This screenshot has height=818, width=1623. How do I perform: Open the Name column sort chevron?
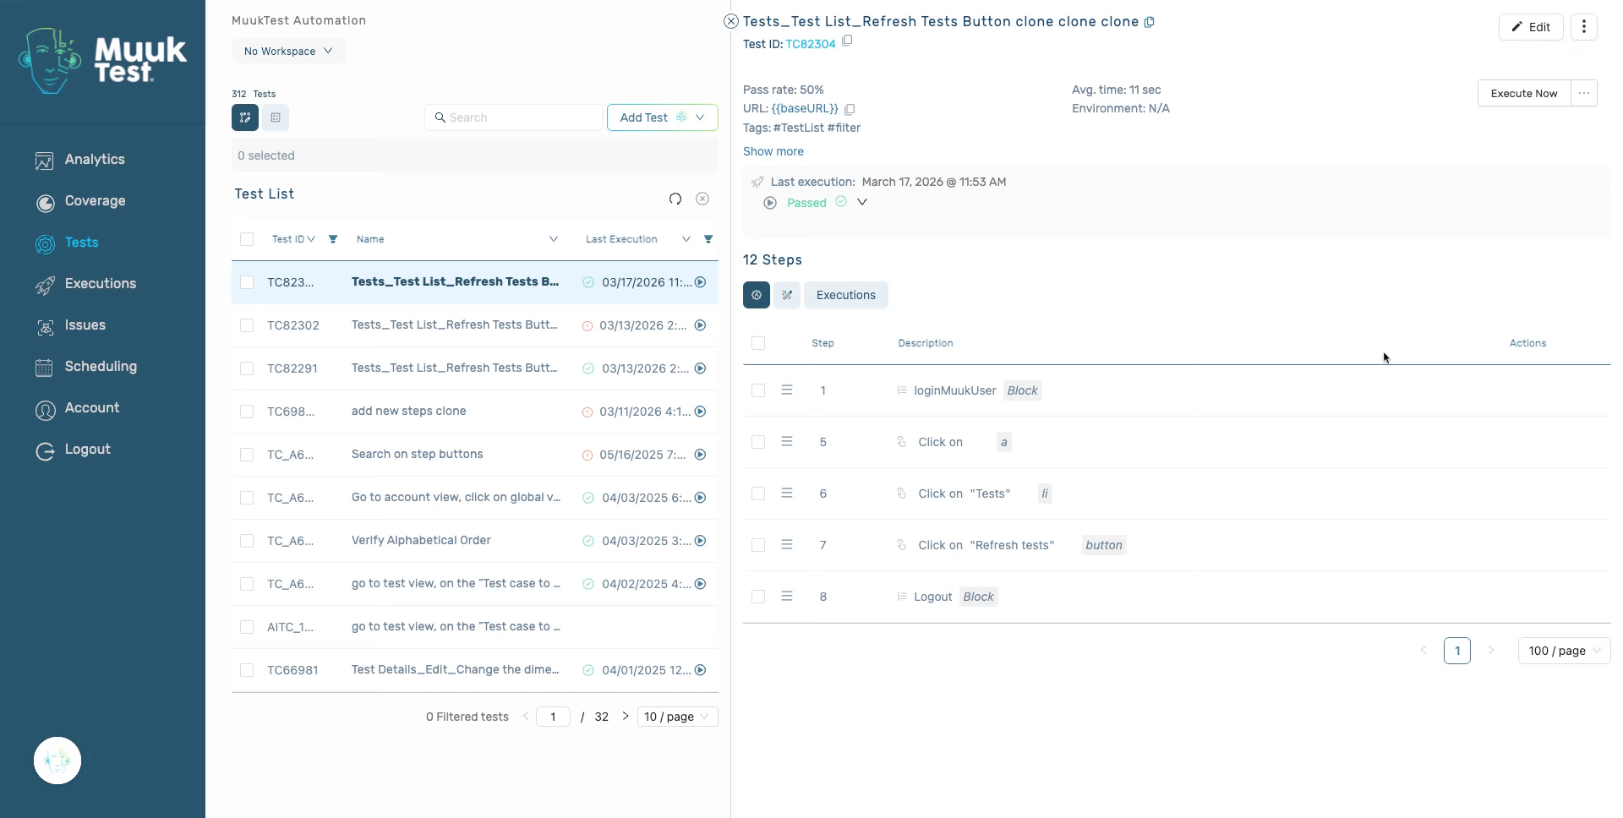tap(554, 239)
